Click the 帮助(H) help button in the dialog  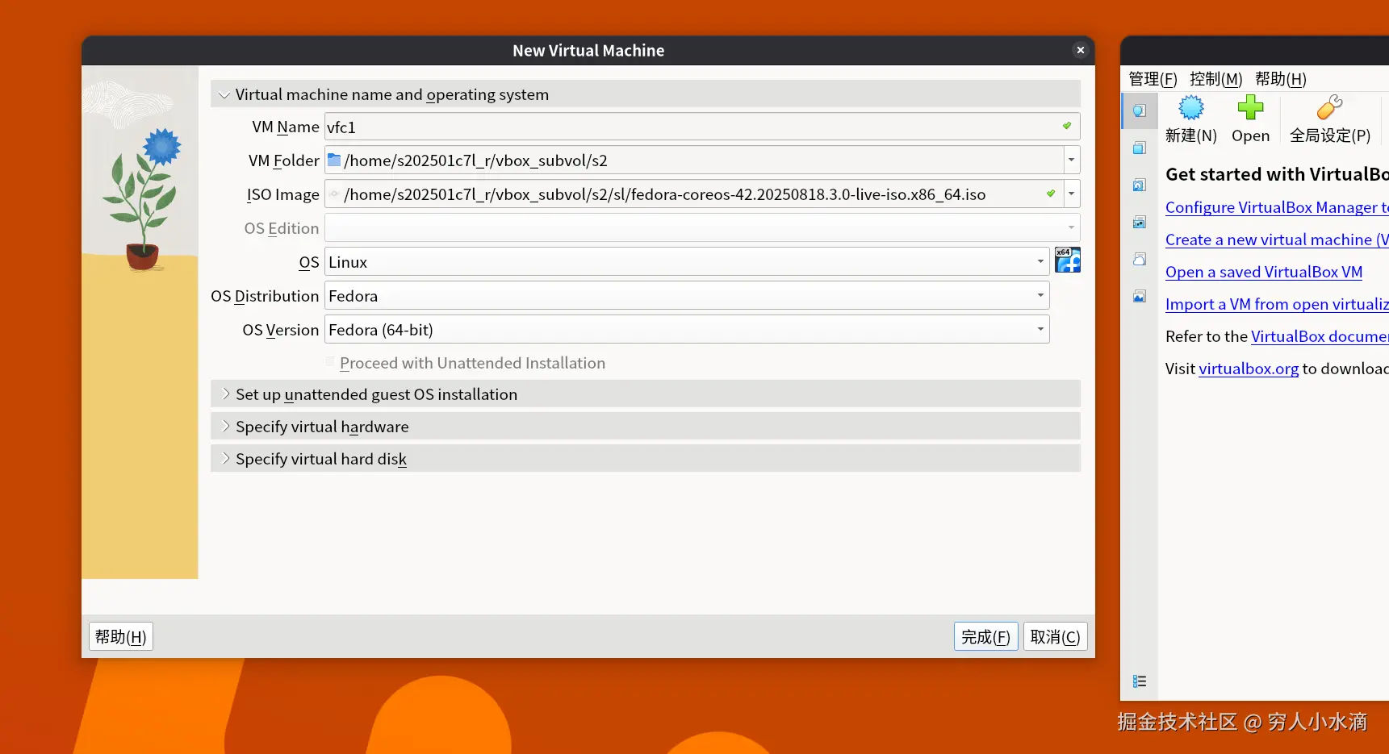[121, 636]
